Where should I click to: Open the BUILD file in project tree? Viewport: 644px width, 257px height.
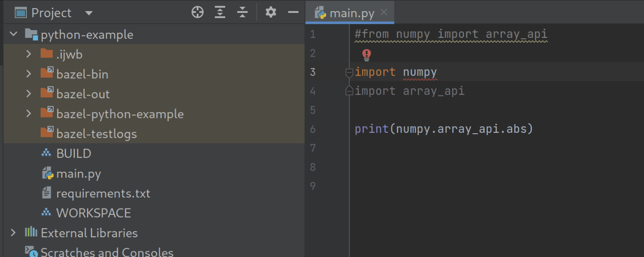click(x=74, y=153)
